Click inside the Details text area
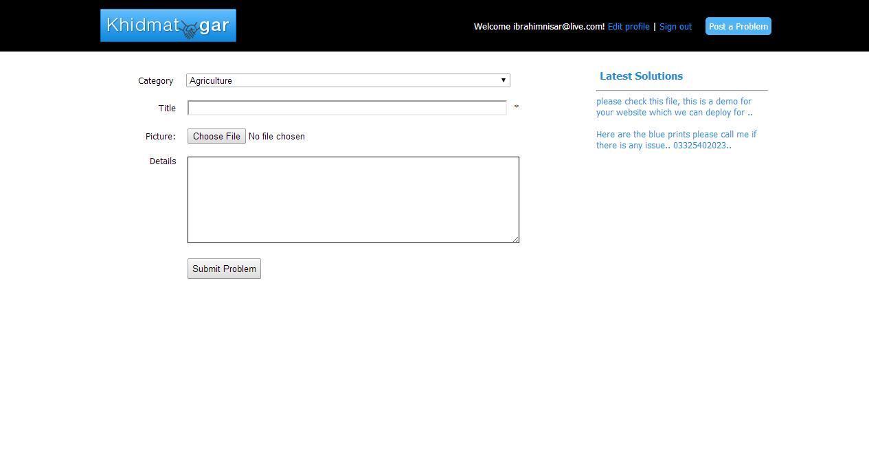869x463 pixels. pyautogui.click(x=353, y=200)
